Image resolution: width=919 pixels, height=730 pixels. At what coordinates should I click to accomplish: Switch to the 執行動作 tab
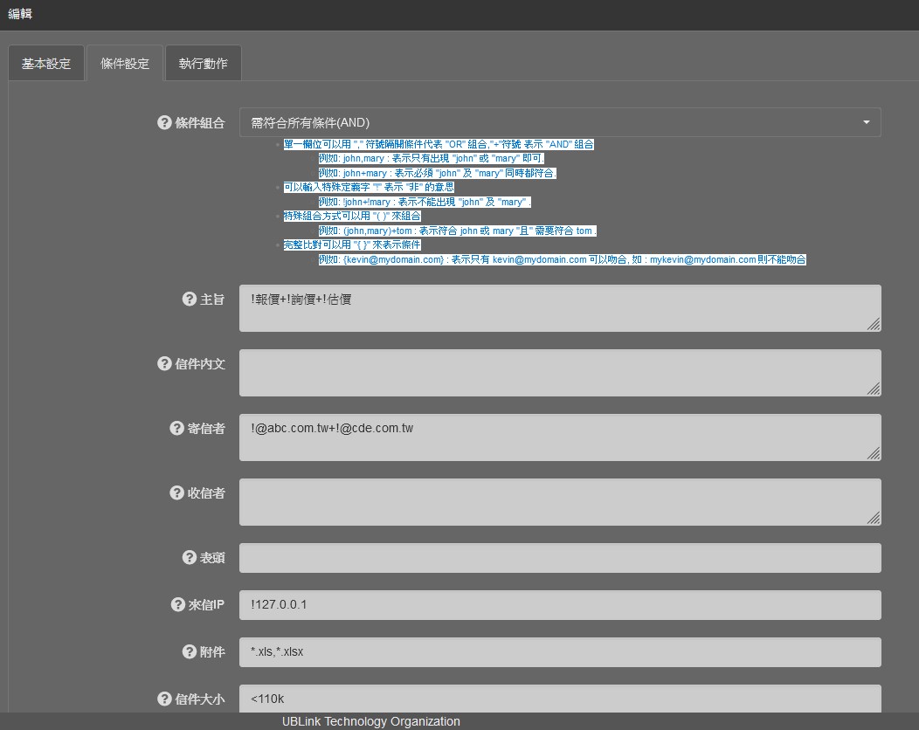point(204,64)
